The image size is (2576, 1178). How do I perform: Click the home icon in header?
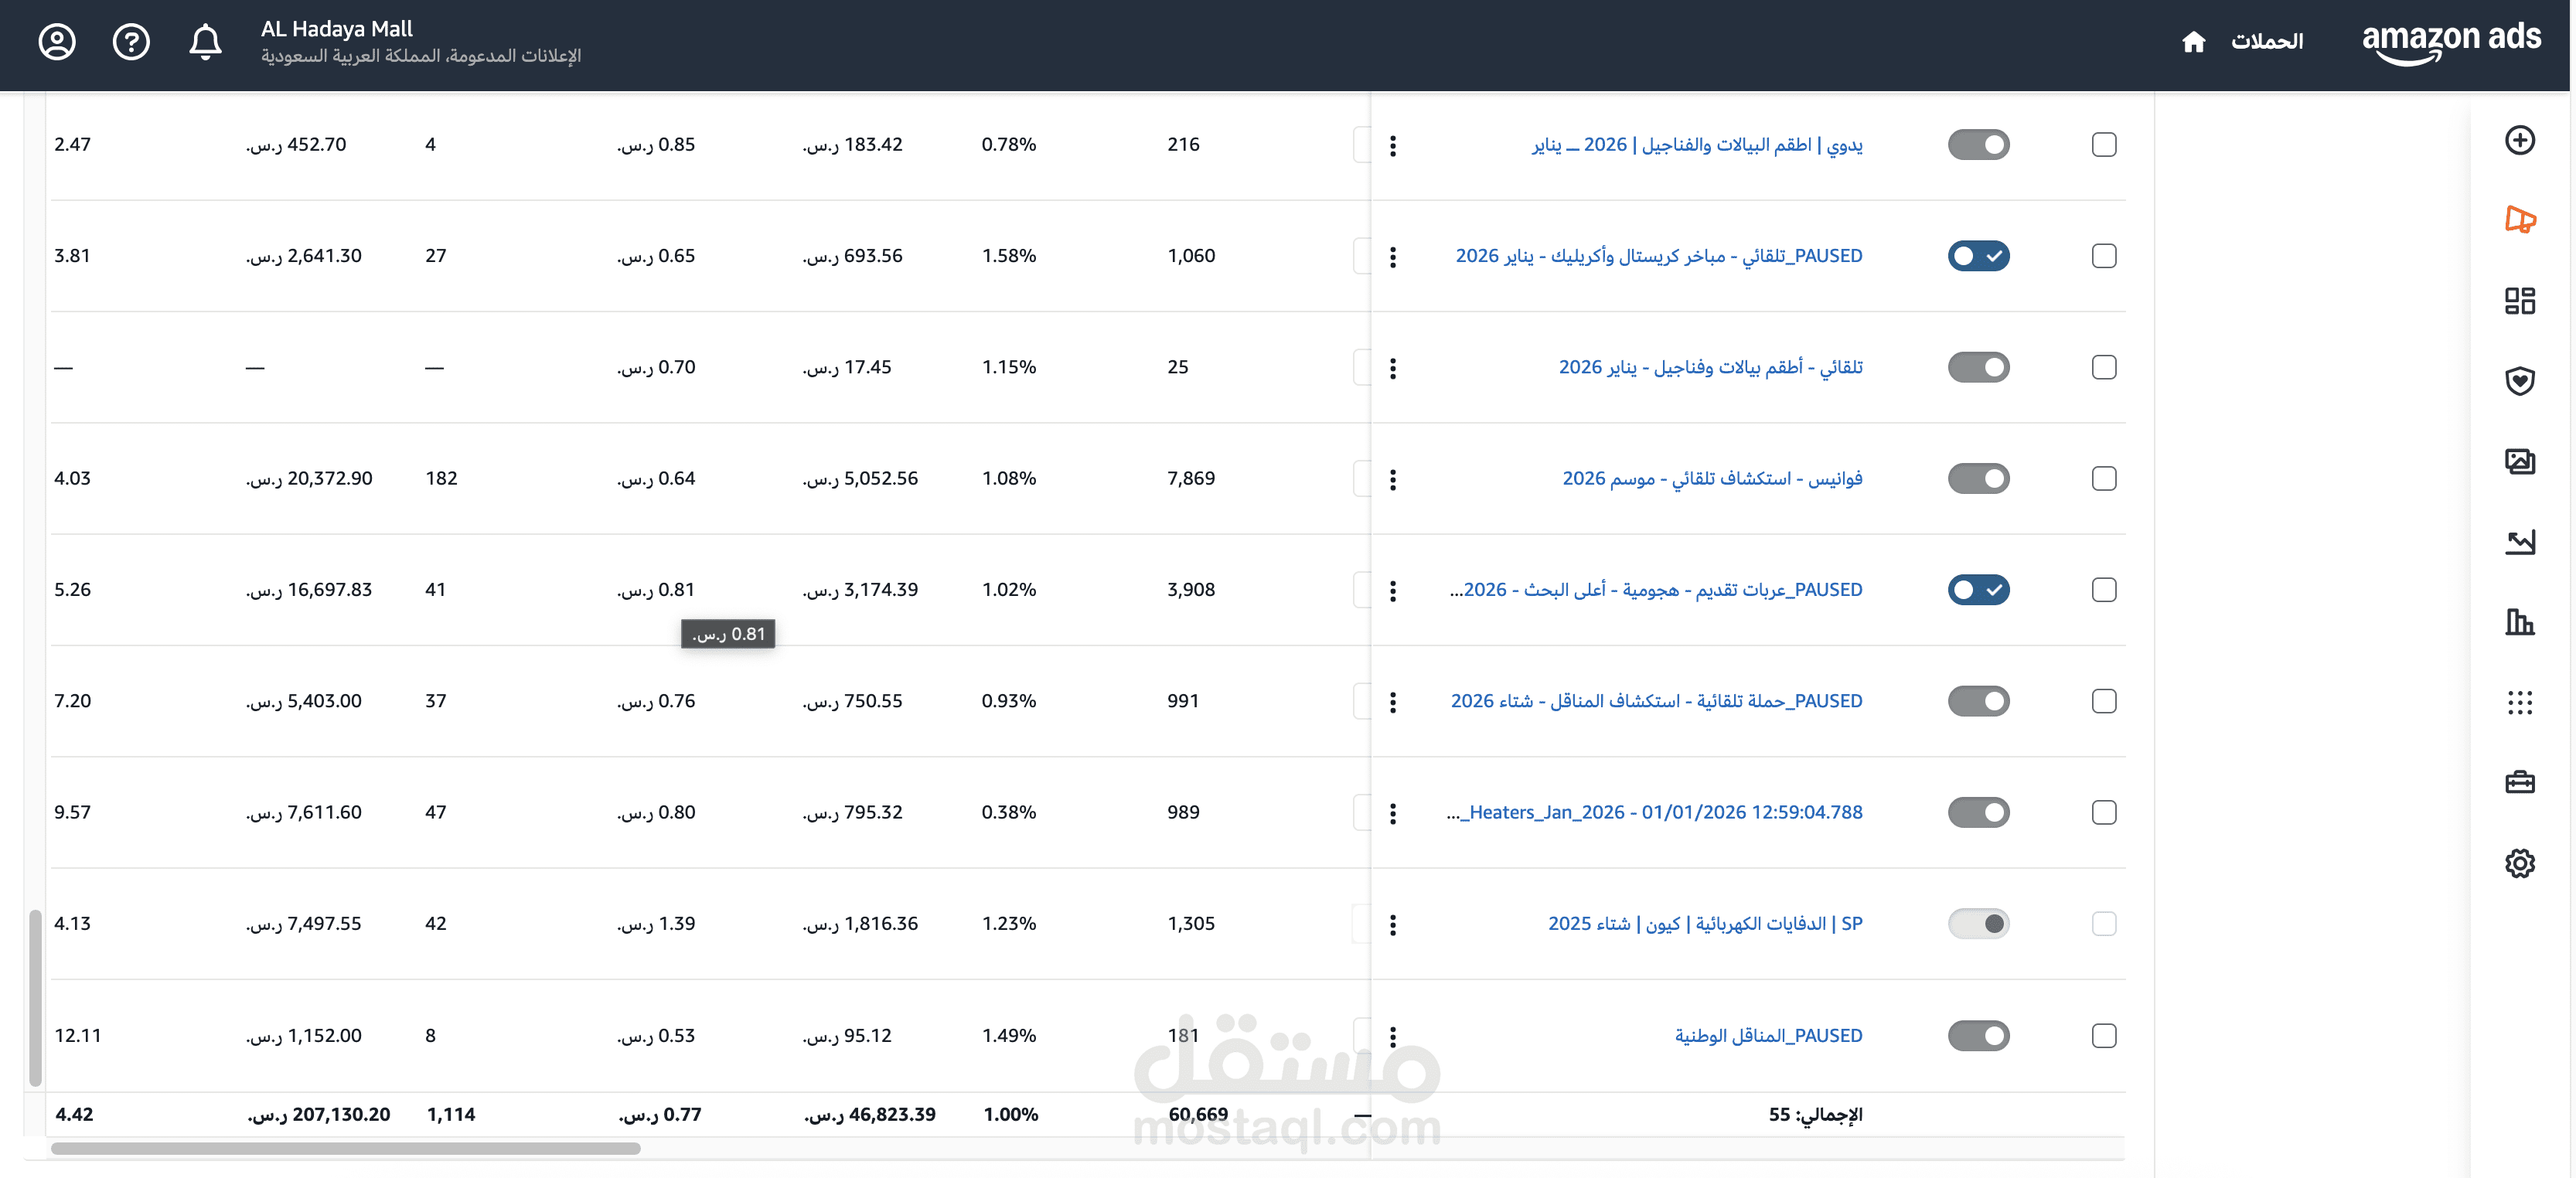tap(2193, 41)
